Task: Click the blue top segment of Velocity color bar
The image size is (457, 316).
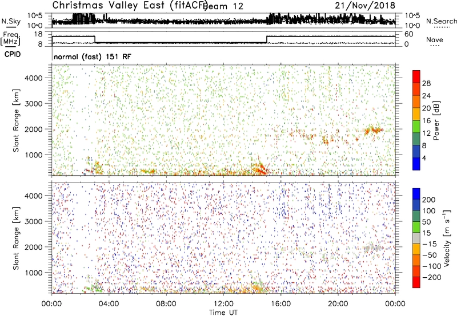Action: tap(416, 194)
